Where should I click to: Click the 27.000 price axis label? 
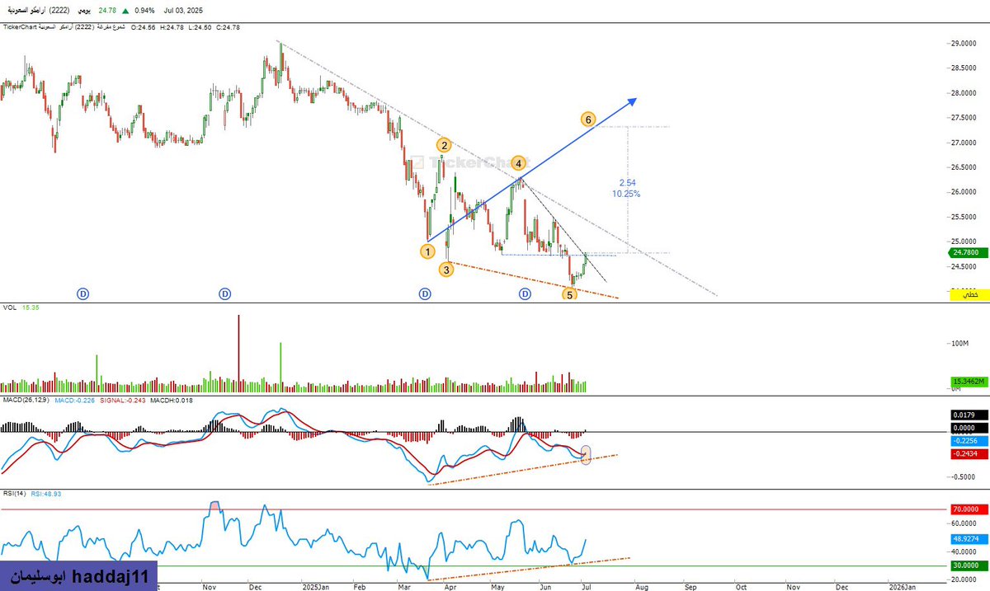(x=964, y=143)
